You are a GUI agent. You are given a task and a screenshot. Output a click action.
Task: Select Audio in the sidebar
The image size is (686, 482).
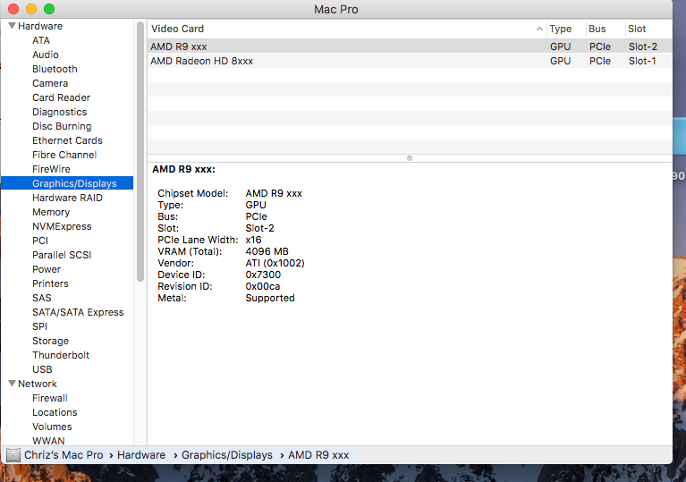(46, 55)
